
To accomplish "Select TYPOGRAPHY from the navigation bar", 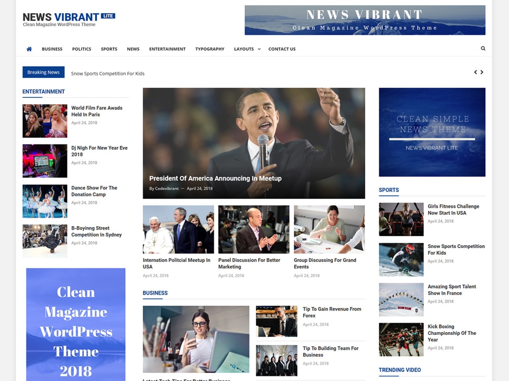I will pyautogui.click(x=210, y=49).
